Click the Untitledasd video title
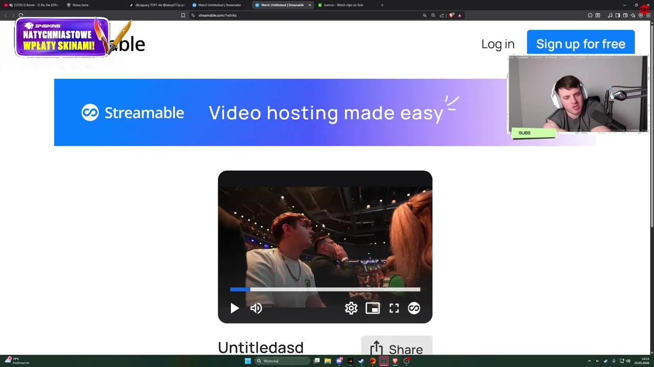This screenshot has height=367, width=654. click(261, 348)
